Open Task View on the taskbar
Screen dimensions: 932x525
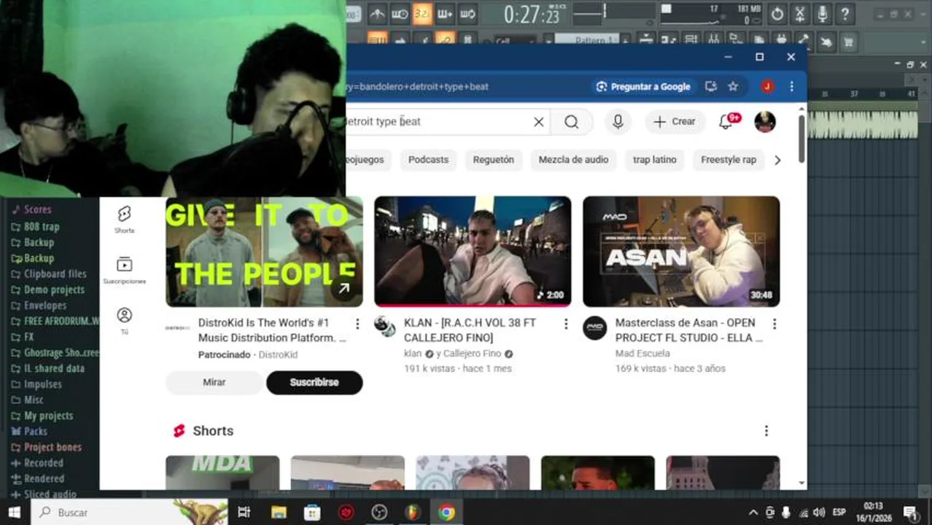[244, 513]
